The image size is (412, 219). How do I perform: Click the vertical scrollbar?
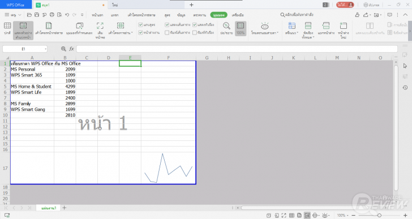[396, 128]
